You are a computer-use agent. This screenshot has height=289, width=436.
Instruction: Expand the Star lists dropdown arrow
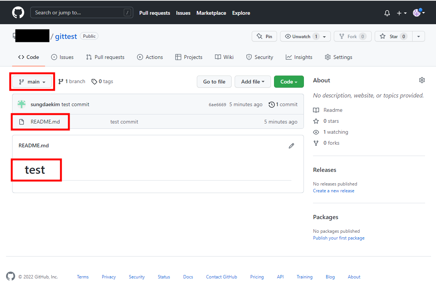click(x=419, y=36)
